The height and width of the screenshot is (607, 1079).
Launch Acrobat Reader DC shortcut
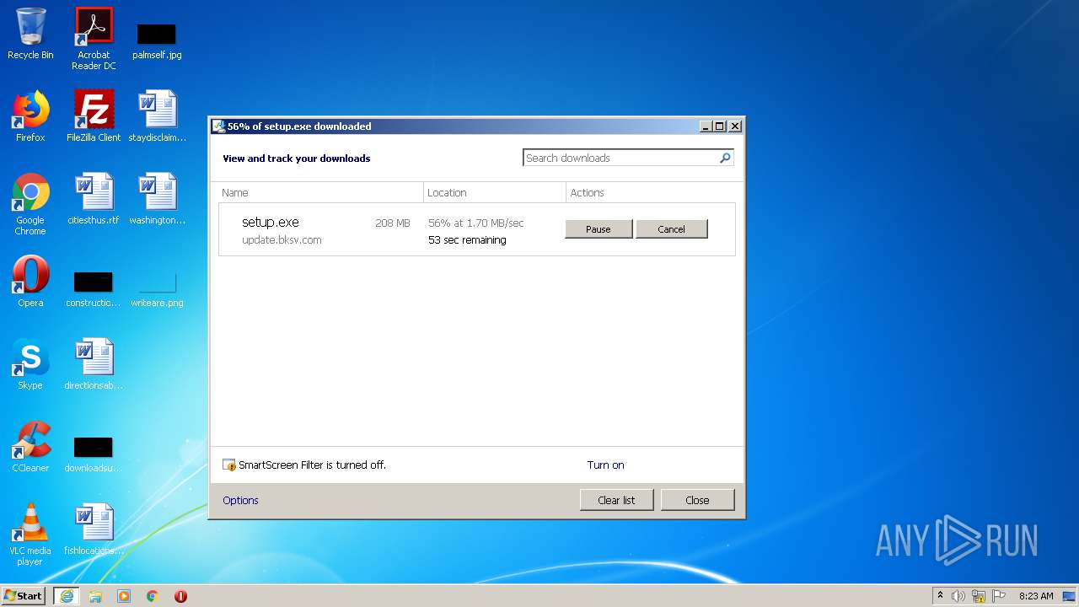[x=94, y=38]
